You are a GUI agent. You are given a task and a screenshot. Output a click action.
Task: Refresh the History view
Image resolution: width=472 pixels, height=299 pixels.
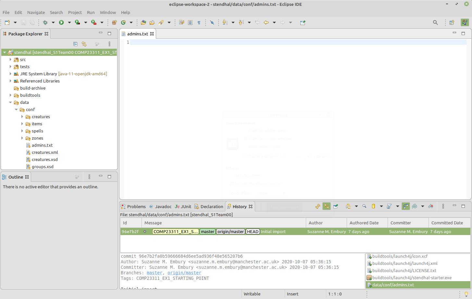(x=317, y=206)
